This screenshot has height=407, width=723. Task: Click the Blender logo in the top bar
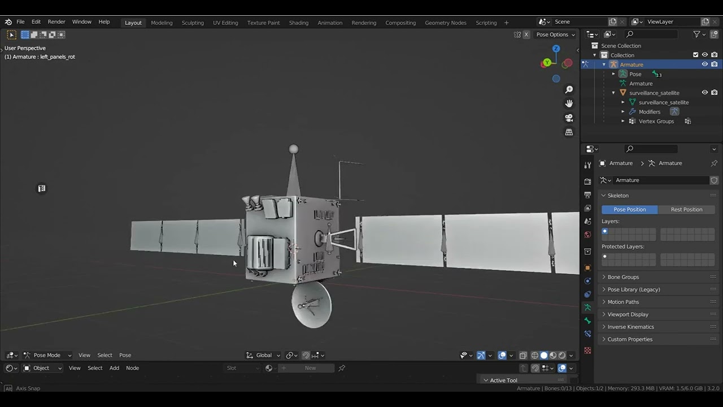click(x=8, y=22)
